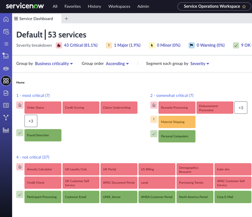Click the ServiceNow logo
The image size is (252, 217).
(25, 6)
